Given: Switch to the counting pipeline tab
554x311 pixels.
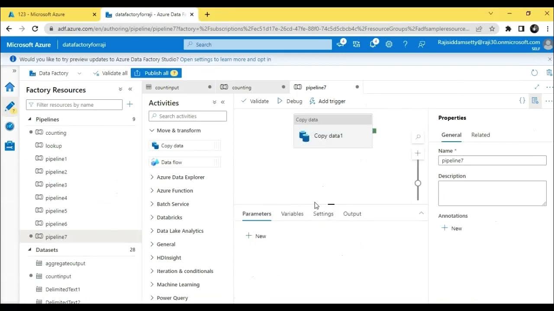Looking at the screenshot, I should pos(252,87).
